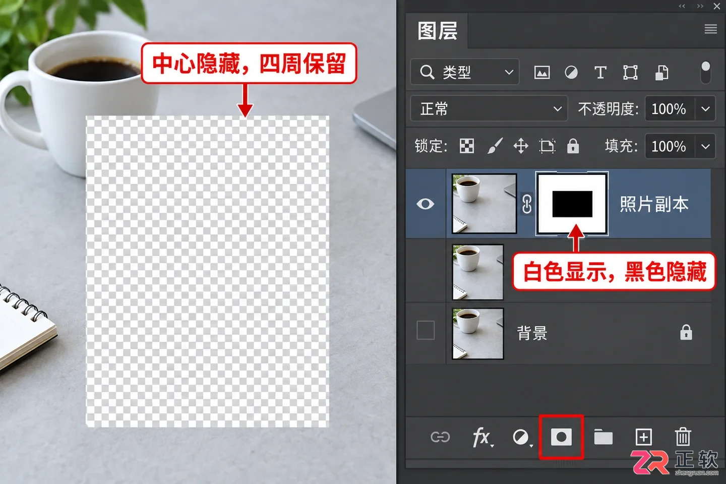The height and width of the screenshot is (484, 726).
Task: Lock image pixels brush icon
Action: tap(495, 146)
